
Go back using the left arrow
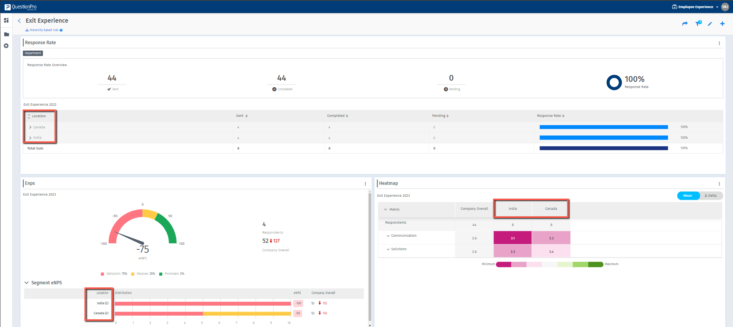[x=20, y=21]
